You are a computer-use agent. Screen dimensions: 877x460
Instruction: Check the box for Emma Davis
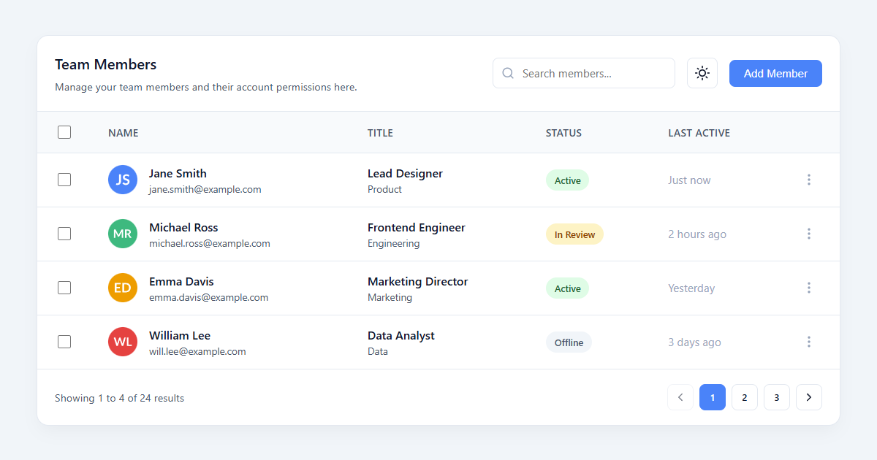(64, 288)
